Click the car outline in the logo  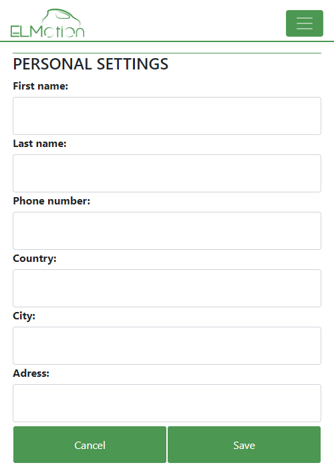(x=61, y=17)
